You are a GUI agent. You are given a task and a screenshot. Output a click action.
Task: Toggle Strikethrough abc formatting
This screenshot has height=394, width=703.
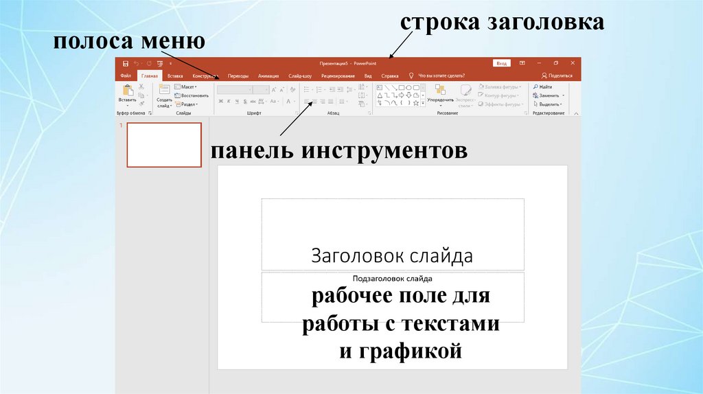(x=253, y=102)
